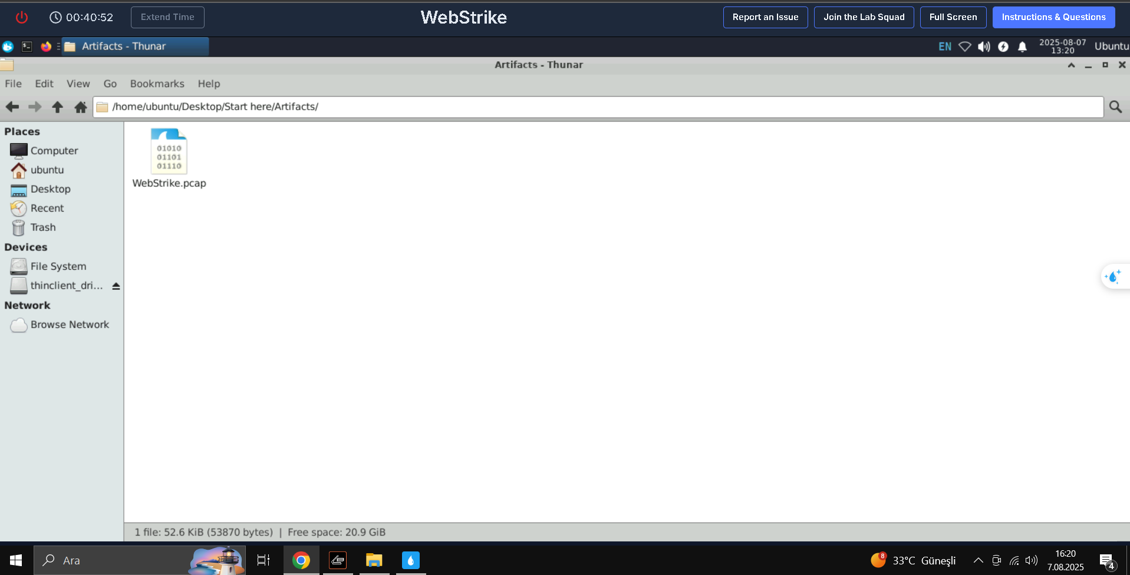Open the Windows Start menu
This screenshot has width=1130, height=575.
[x=16, y=560]
